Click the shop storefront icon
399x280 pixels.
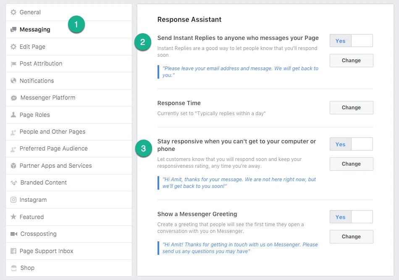click(x=13, y=268)
